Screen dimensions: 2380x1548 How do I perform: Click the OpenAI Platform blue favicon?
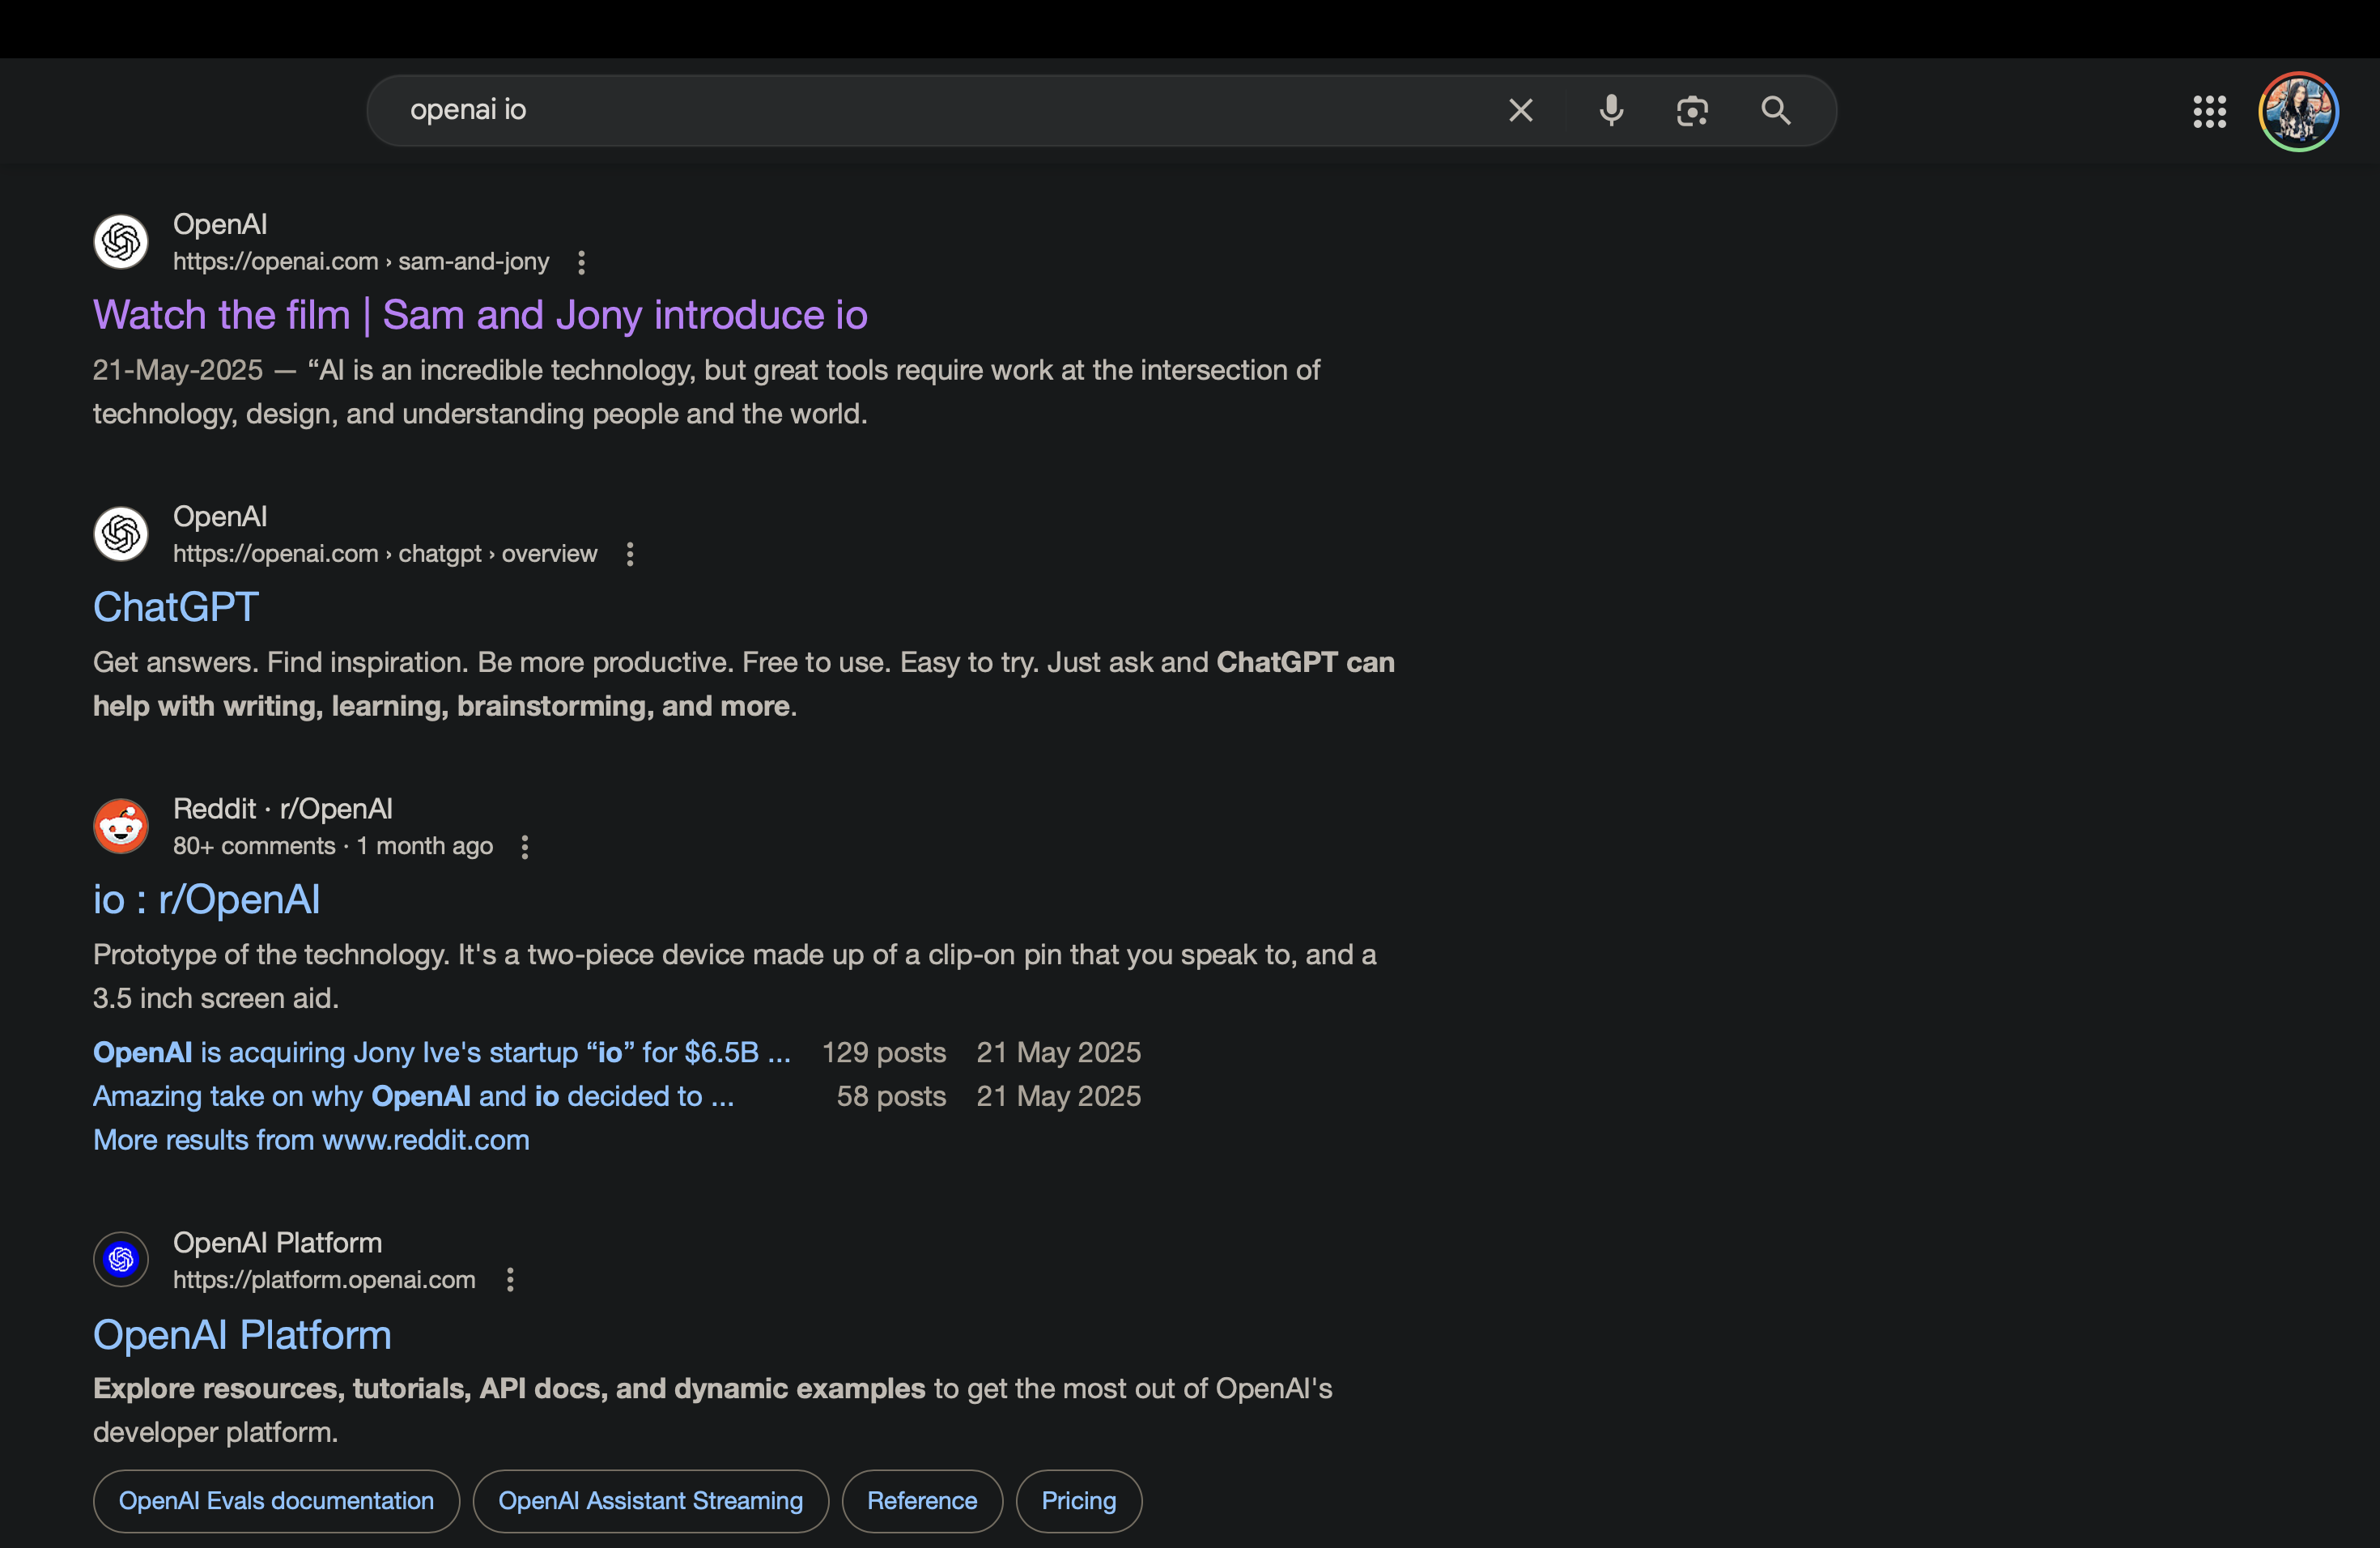(121, 1259)
